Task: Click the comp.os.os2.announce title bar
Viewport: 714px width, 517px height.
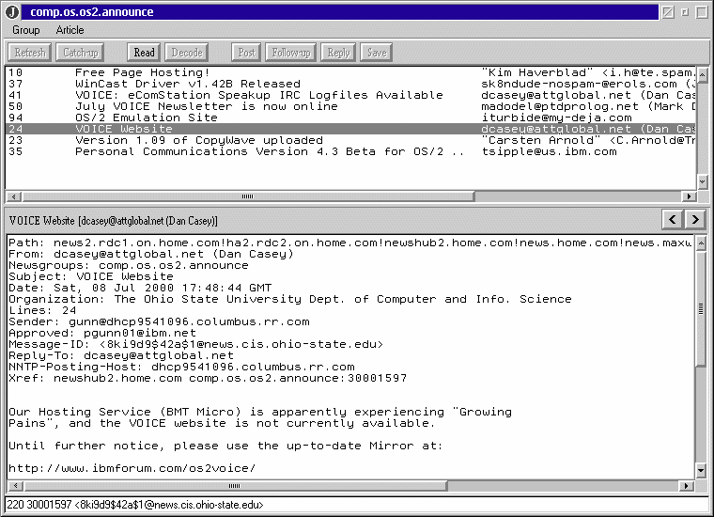Action: (x=340, y=12)
